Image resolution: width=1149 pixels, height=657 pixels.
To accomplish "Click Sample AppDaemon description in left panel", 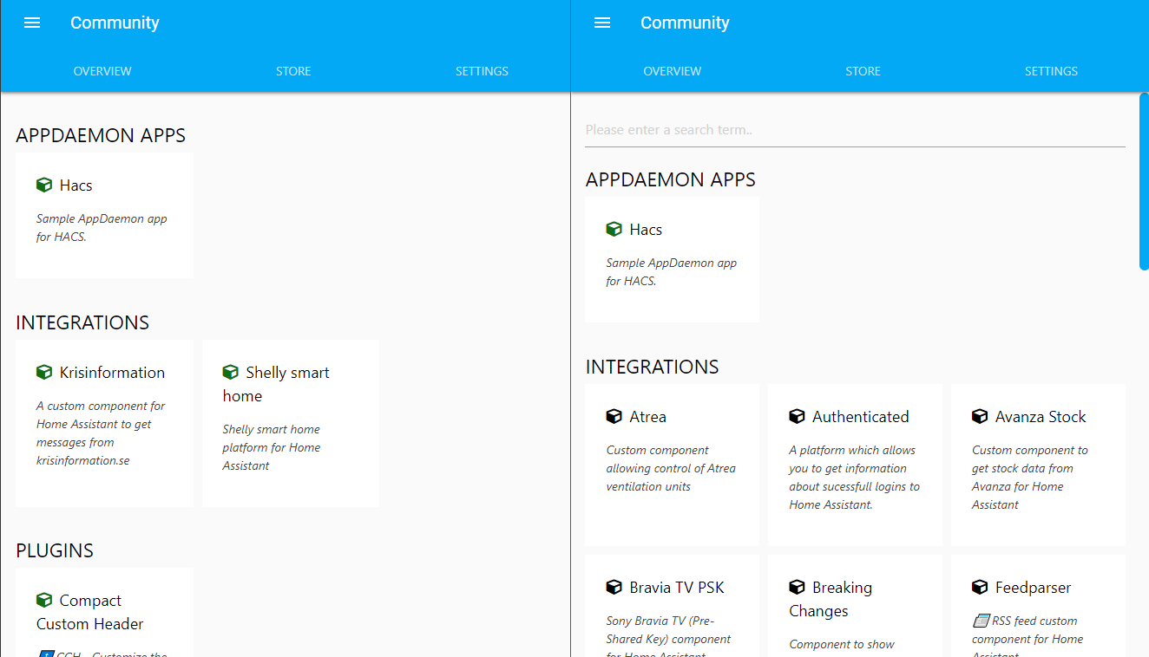I will pos(102,228).
